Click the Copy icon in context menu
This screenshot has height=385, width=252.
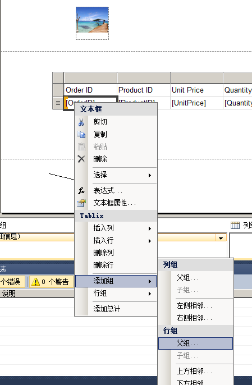81,134
